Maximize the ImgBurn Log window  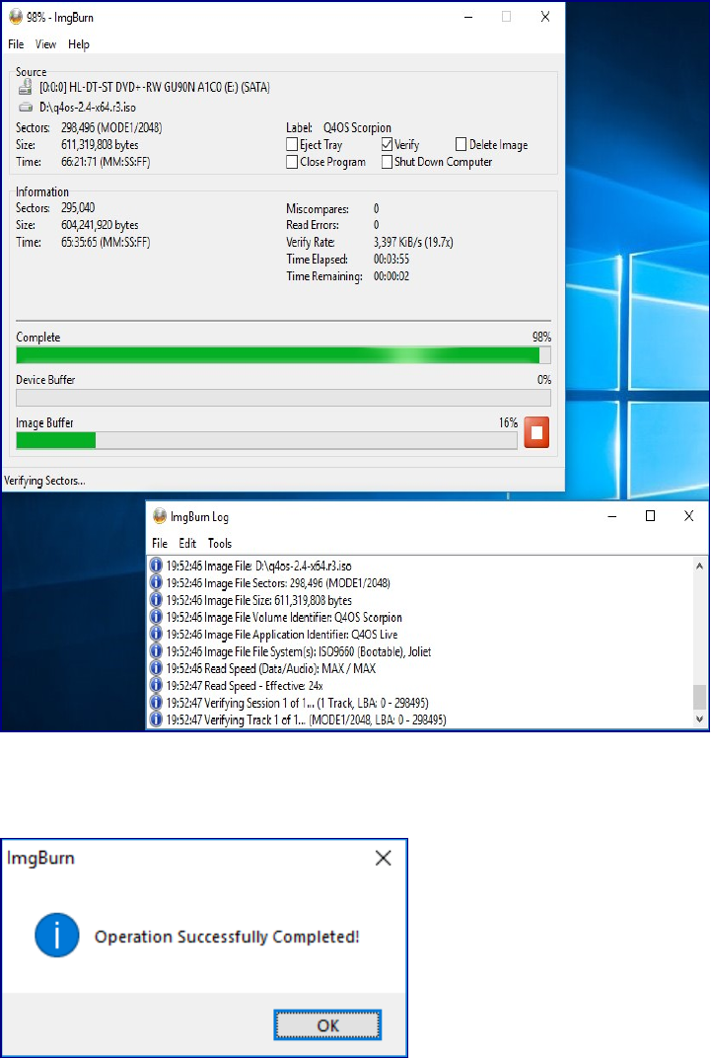(x=650, y=516)
